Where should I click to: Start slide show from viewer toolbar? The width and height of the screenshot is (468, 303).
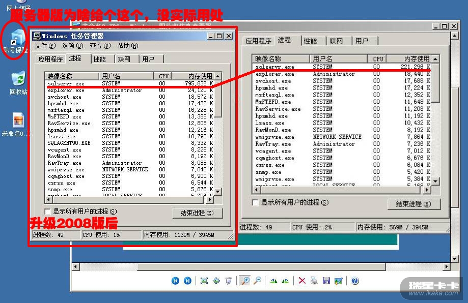(228, 281)
